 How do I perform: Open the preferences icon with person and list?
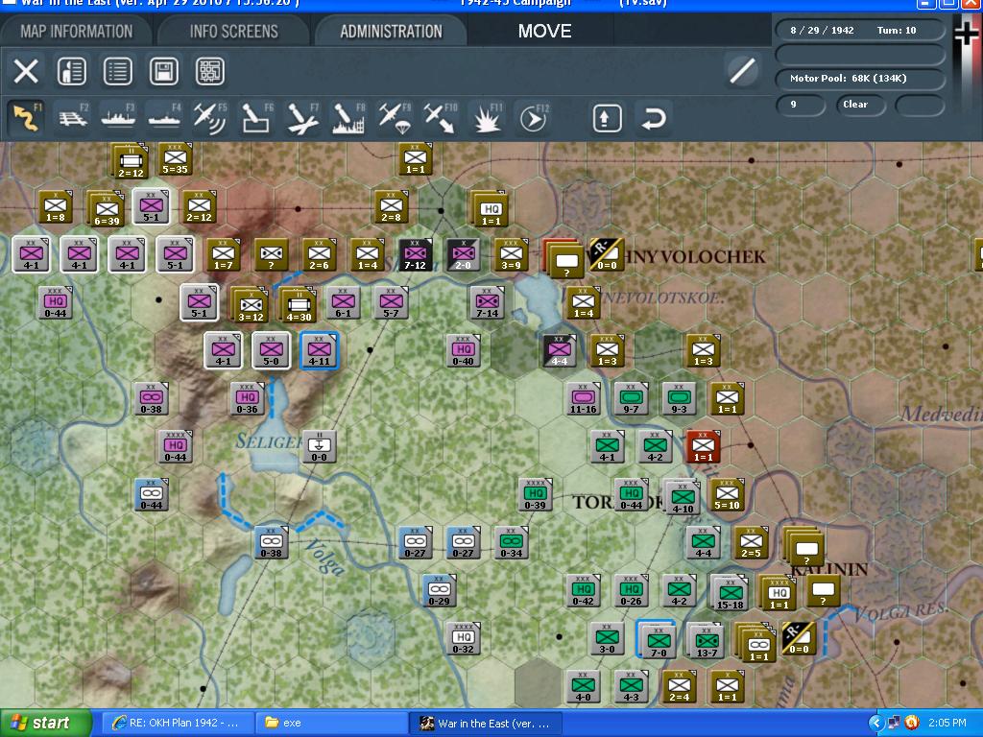71,71
